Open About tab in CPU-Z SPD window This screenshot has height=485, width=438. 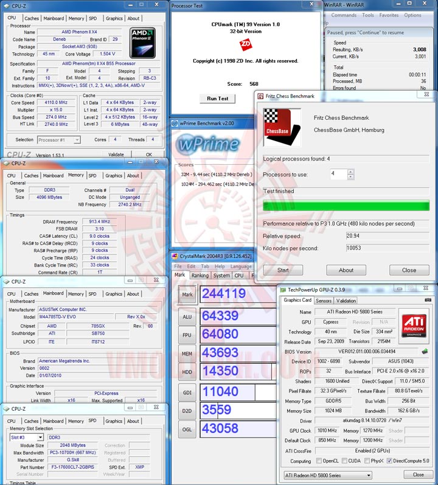point(133,421)
